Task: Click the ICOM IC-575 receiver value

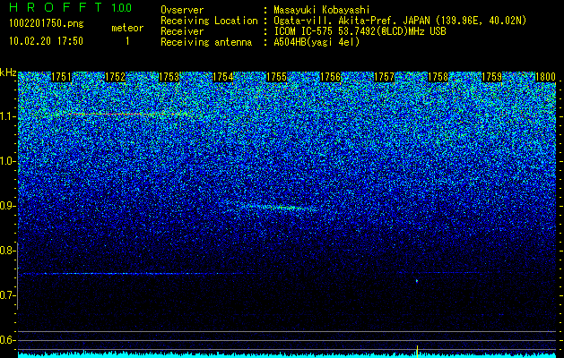Action: coord(360,31)
